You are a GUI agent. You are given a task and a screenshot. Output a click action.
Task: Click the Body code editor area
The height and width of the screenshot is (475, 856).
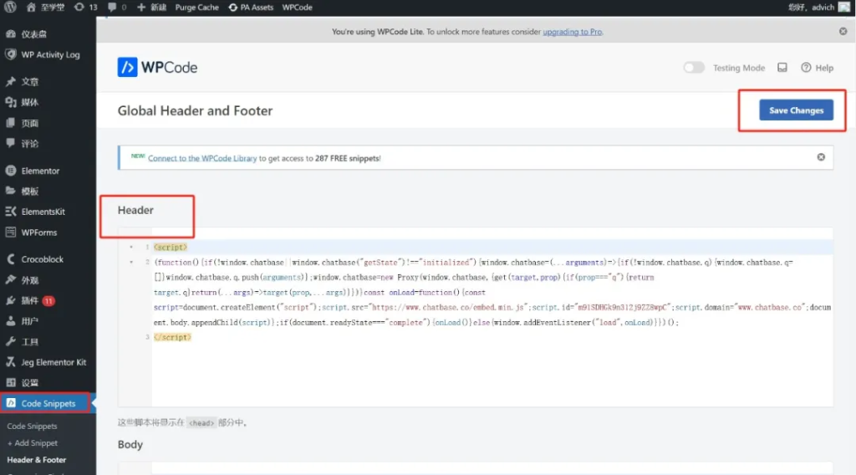(476, 468)
